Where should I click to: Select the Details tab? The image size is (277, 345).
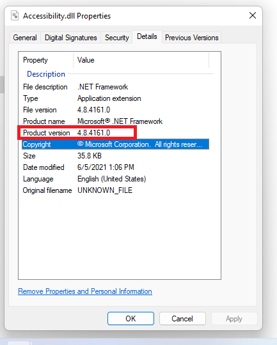point(147,36)
